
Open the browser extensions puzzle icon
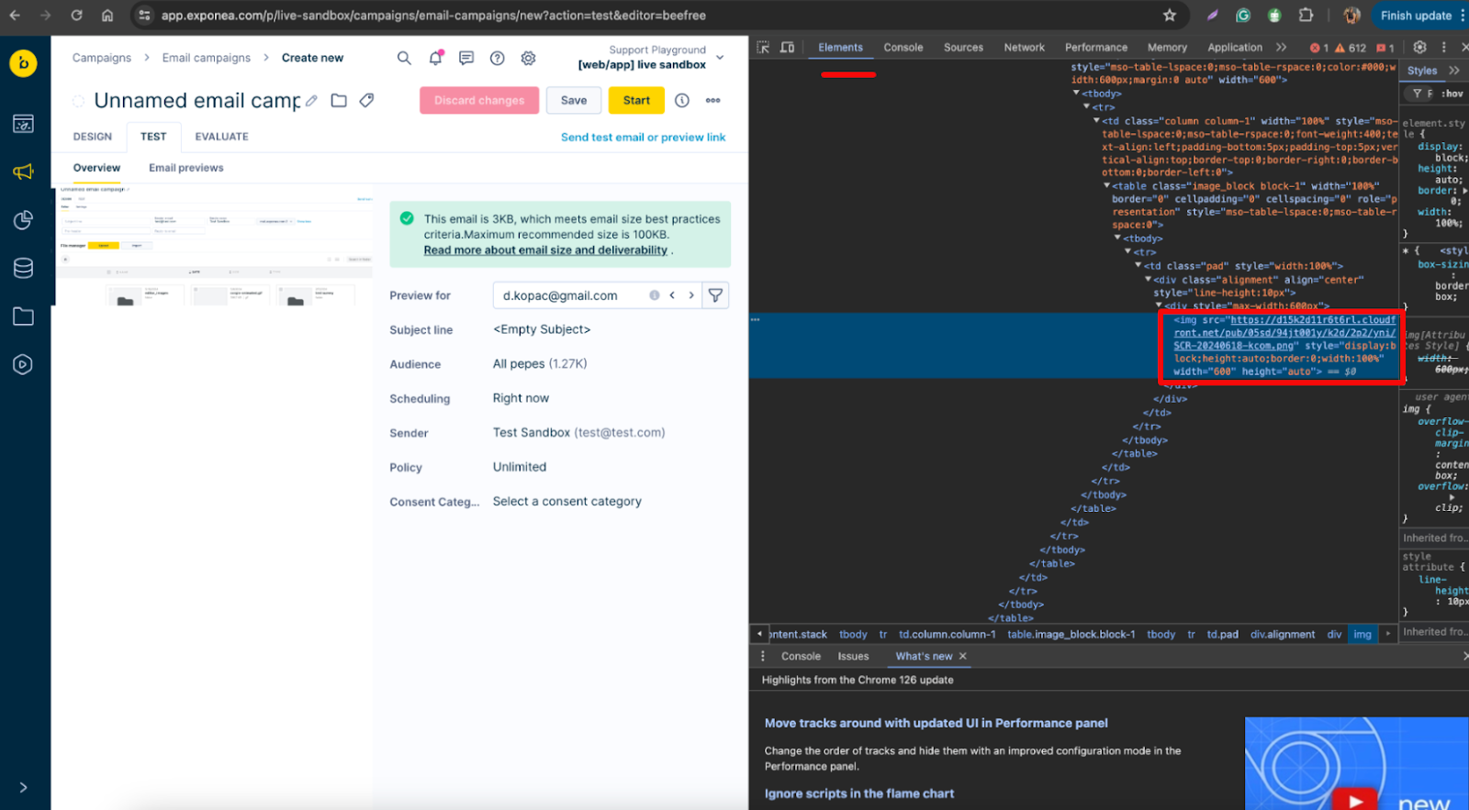click(x=1306, y=16)
